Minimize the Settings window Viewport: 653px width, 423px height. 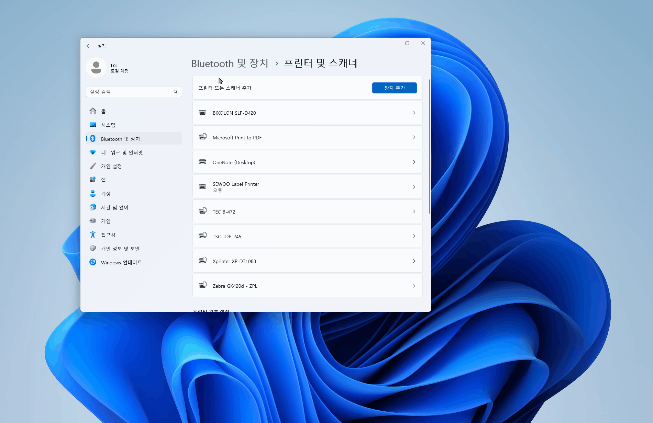point(391,43)
